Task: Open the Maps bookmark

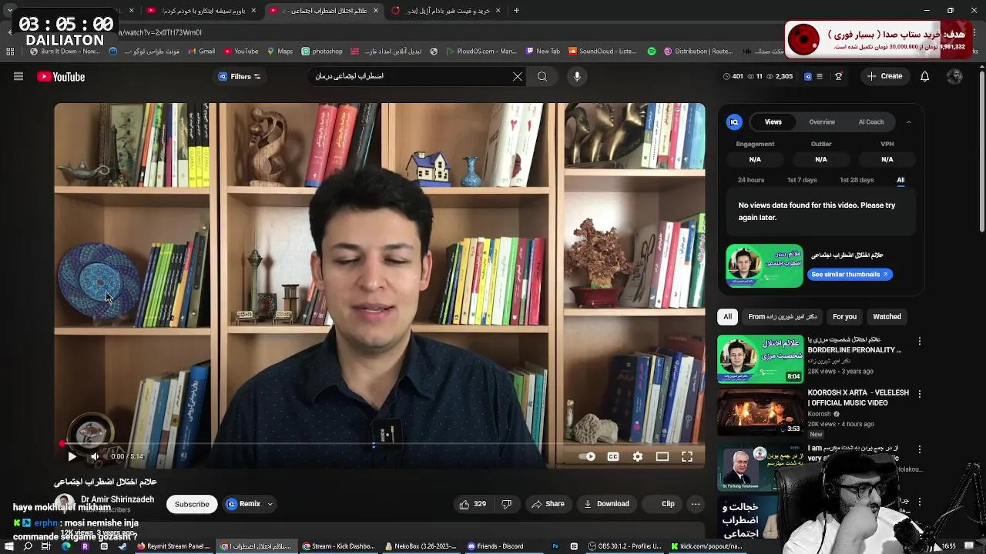Action: pyautogui.click(x=280, y=52)
